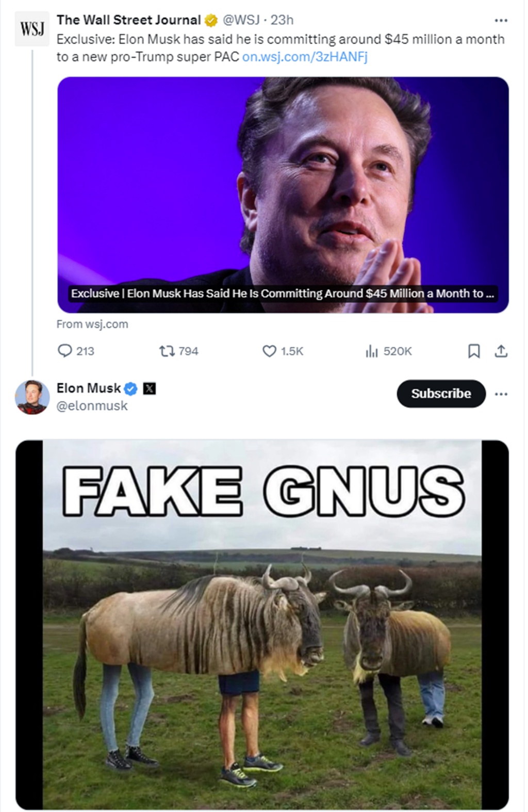Like the WSJ post with heart icon
This screenshot has width=528, height=812.
click(269, 351)
